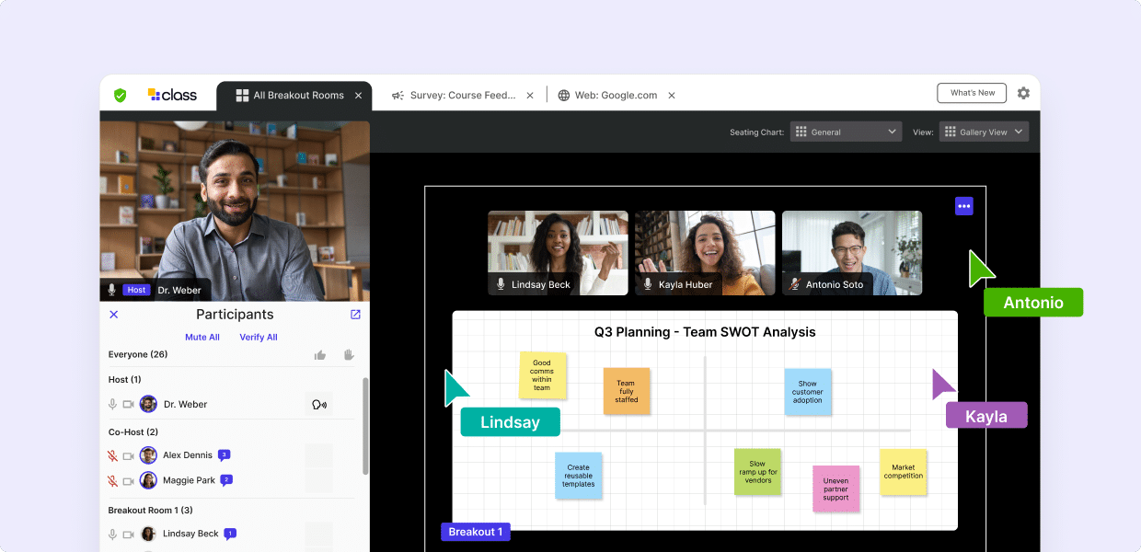Screen dimensions: 1141x552
Task: Open Maggie Park's chat message bubble
Action: 226,480
